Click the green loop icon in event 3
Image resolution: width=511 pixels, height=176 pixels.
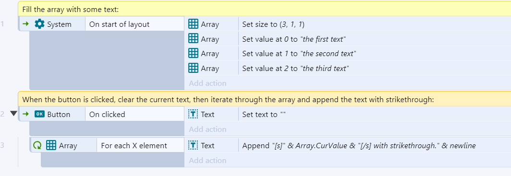click(x=37, y=145)
